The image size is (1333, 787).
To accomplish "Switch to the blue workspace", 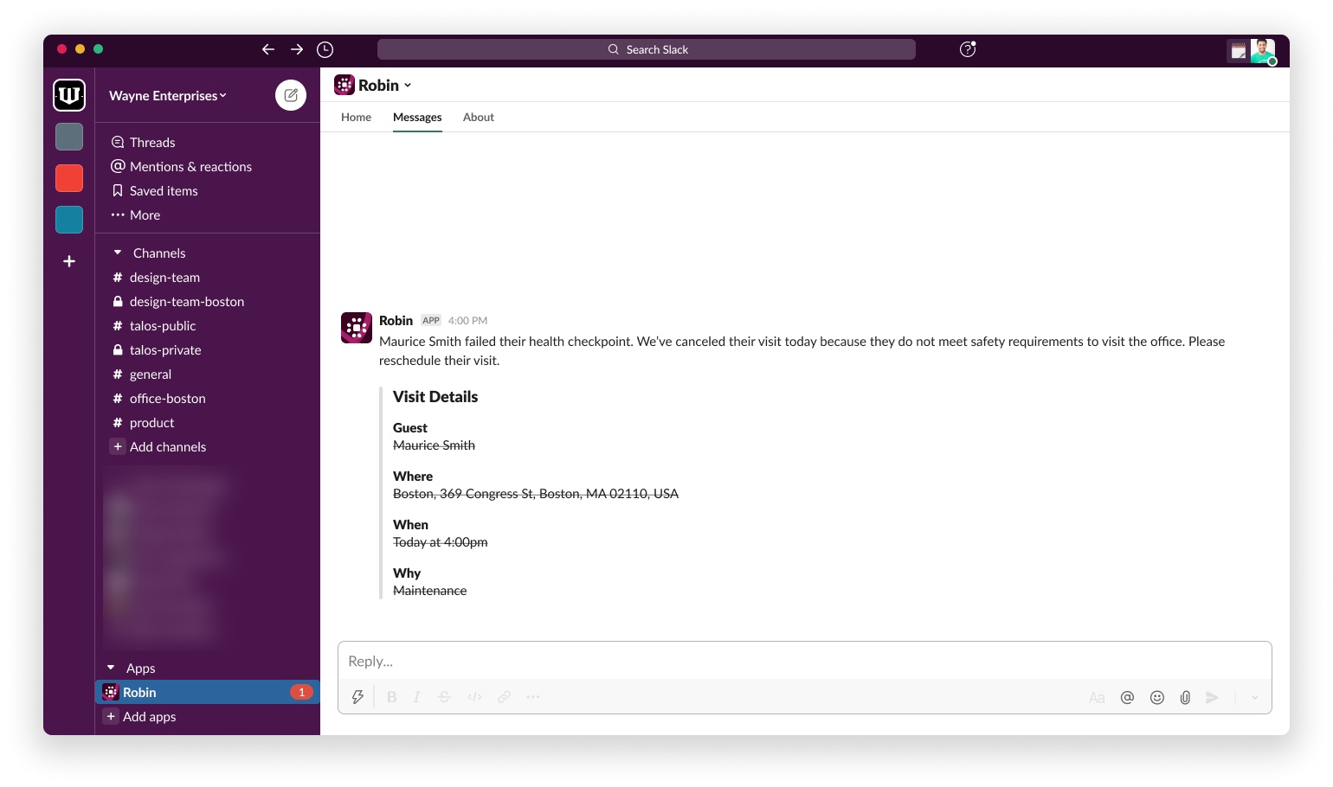I will coord(69,220).
